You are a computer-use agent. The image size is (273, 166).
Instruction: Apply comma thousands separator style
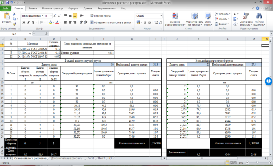pos(149,22)
